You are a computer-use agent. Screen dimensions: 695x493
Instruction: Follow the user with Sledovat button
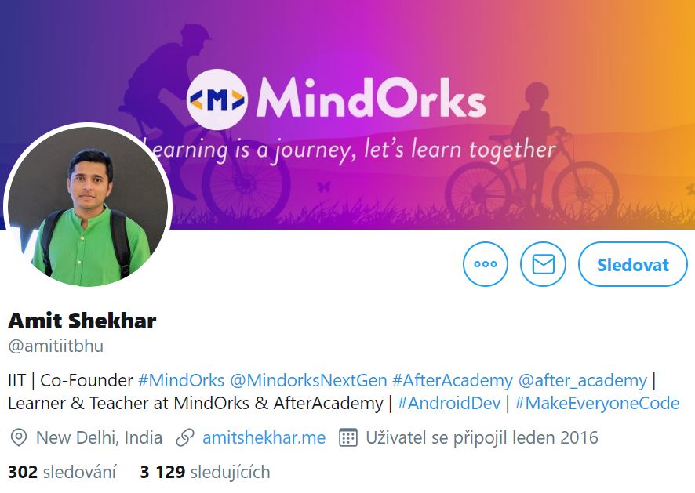click(632, 264)
